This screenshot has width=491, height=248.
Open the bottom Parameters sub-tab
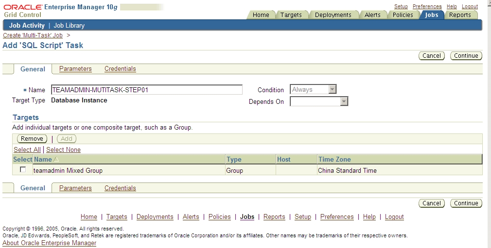(75, 188)
